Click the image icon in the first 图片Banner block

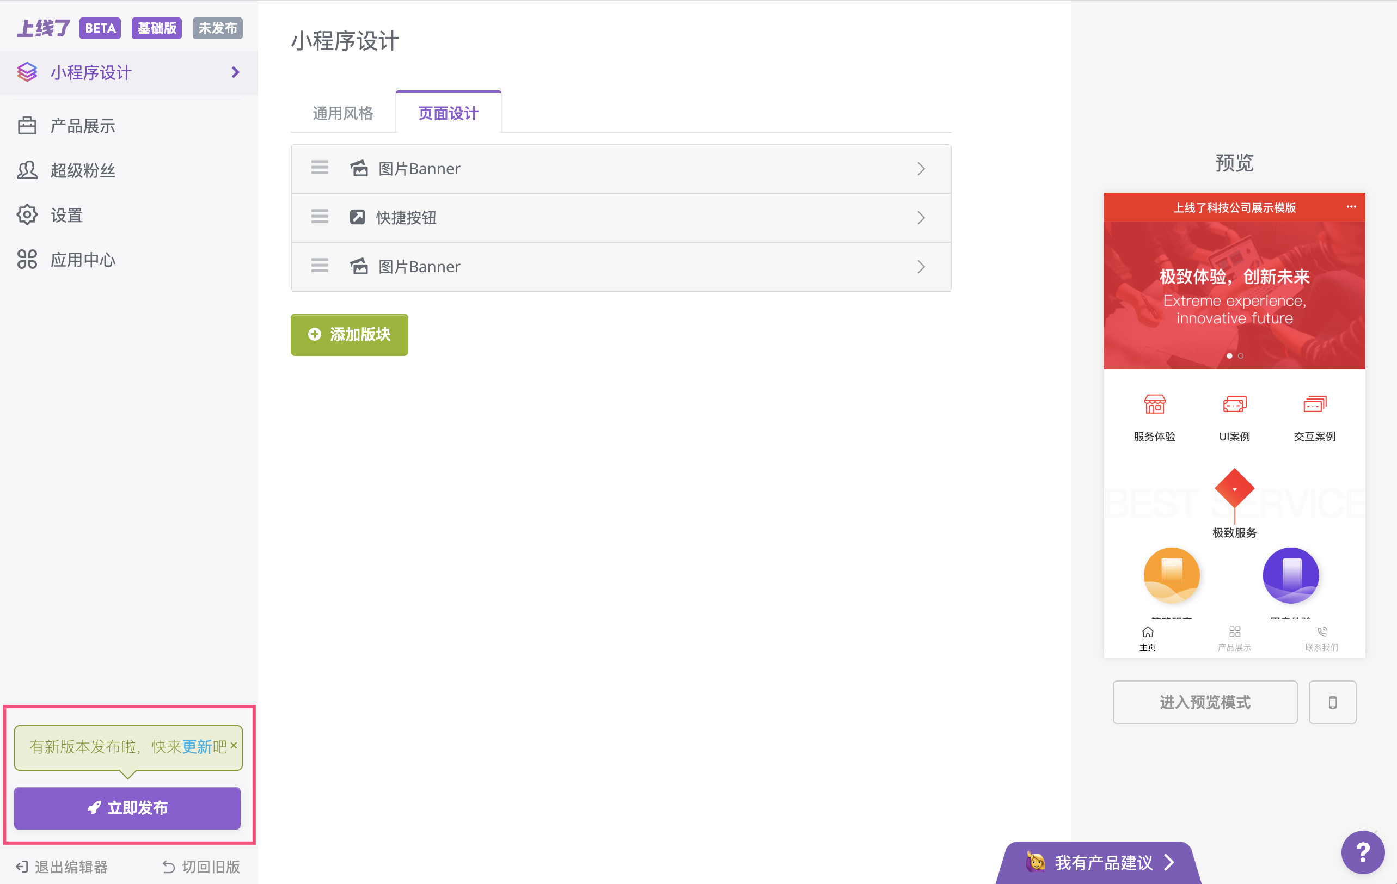[x=359, y=168]
